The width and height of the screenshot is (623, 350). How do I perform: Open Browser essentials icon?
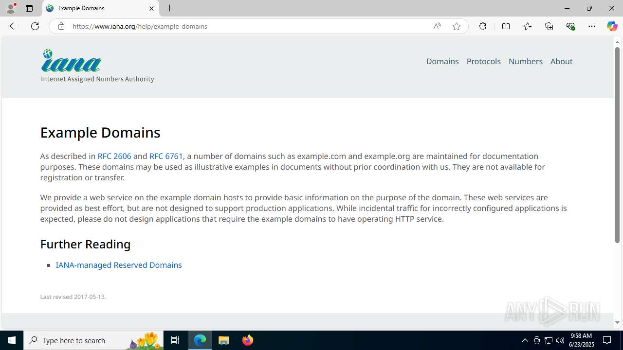(x=570, y=26)
